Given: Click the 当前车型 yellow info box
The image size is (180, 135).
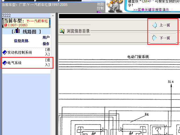Looking at the screenshot, I should [x=26, y=23].
